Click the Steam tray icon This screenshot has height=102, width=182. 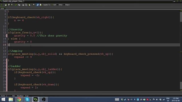pos(125,99)
